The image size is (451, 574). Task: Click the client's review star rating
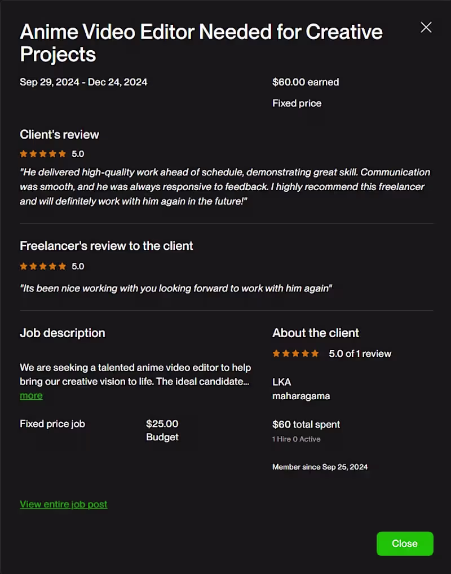[x=43, y=153]
